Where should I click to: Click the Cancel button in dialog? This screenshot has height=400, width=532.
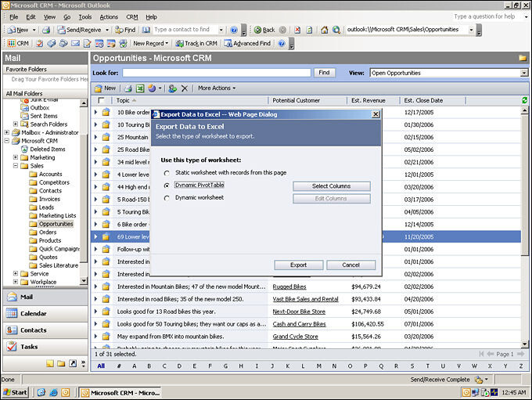pos(350,265)
